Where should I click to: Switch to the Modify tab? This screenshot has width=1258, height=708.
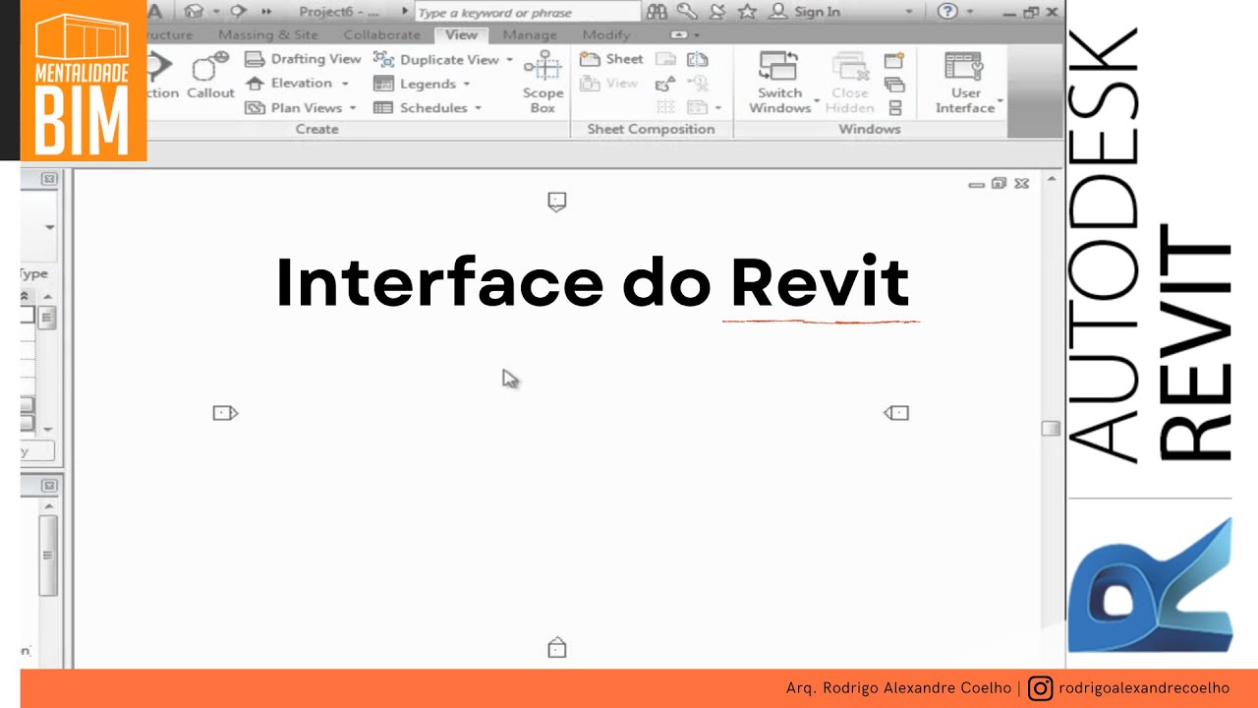click(606, 35)
